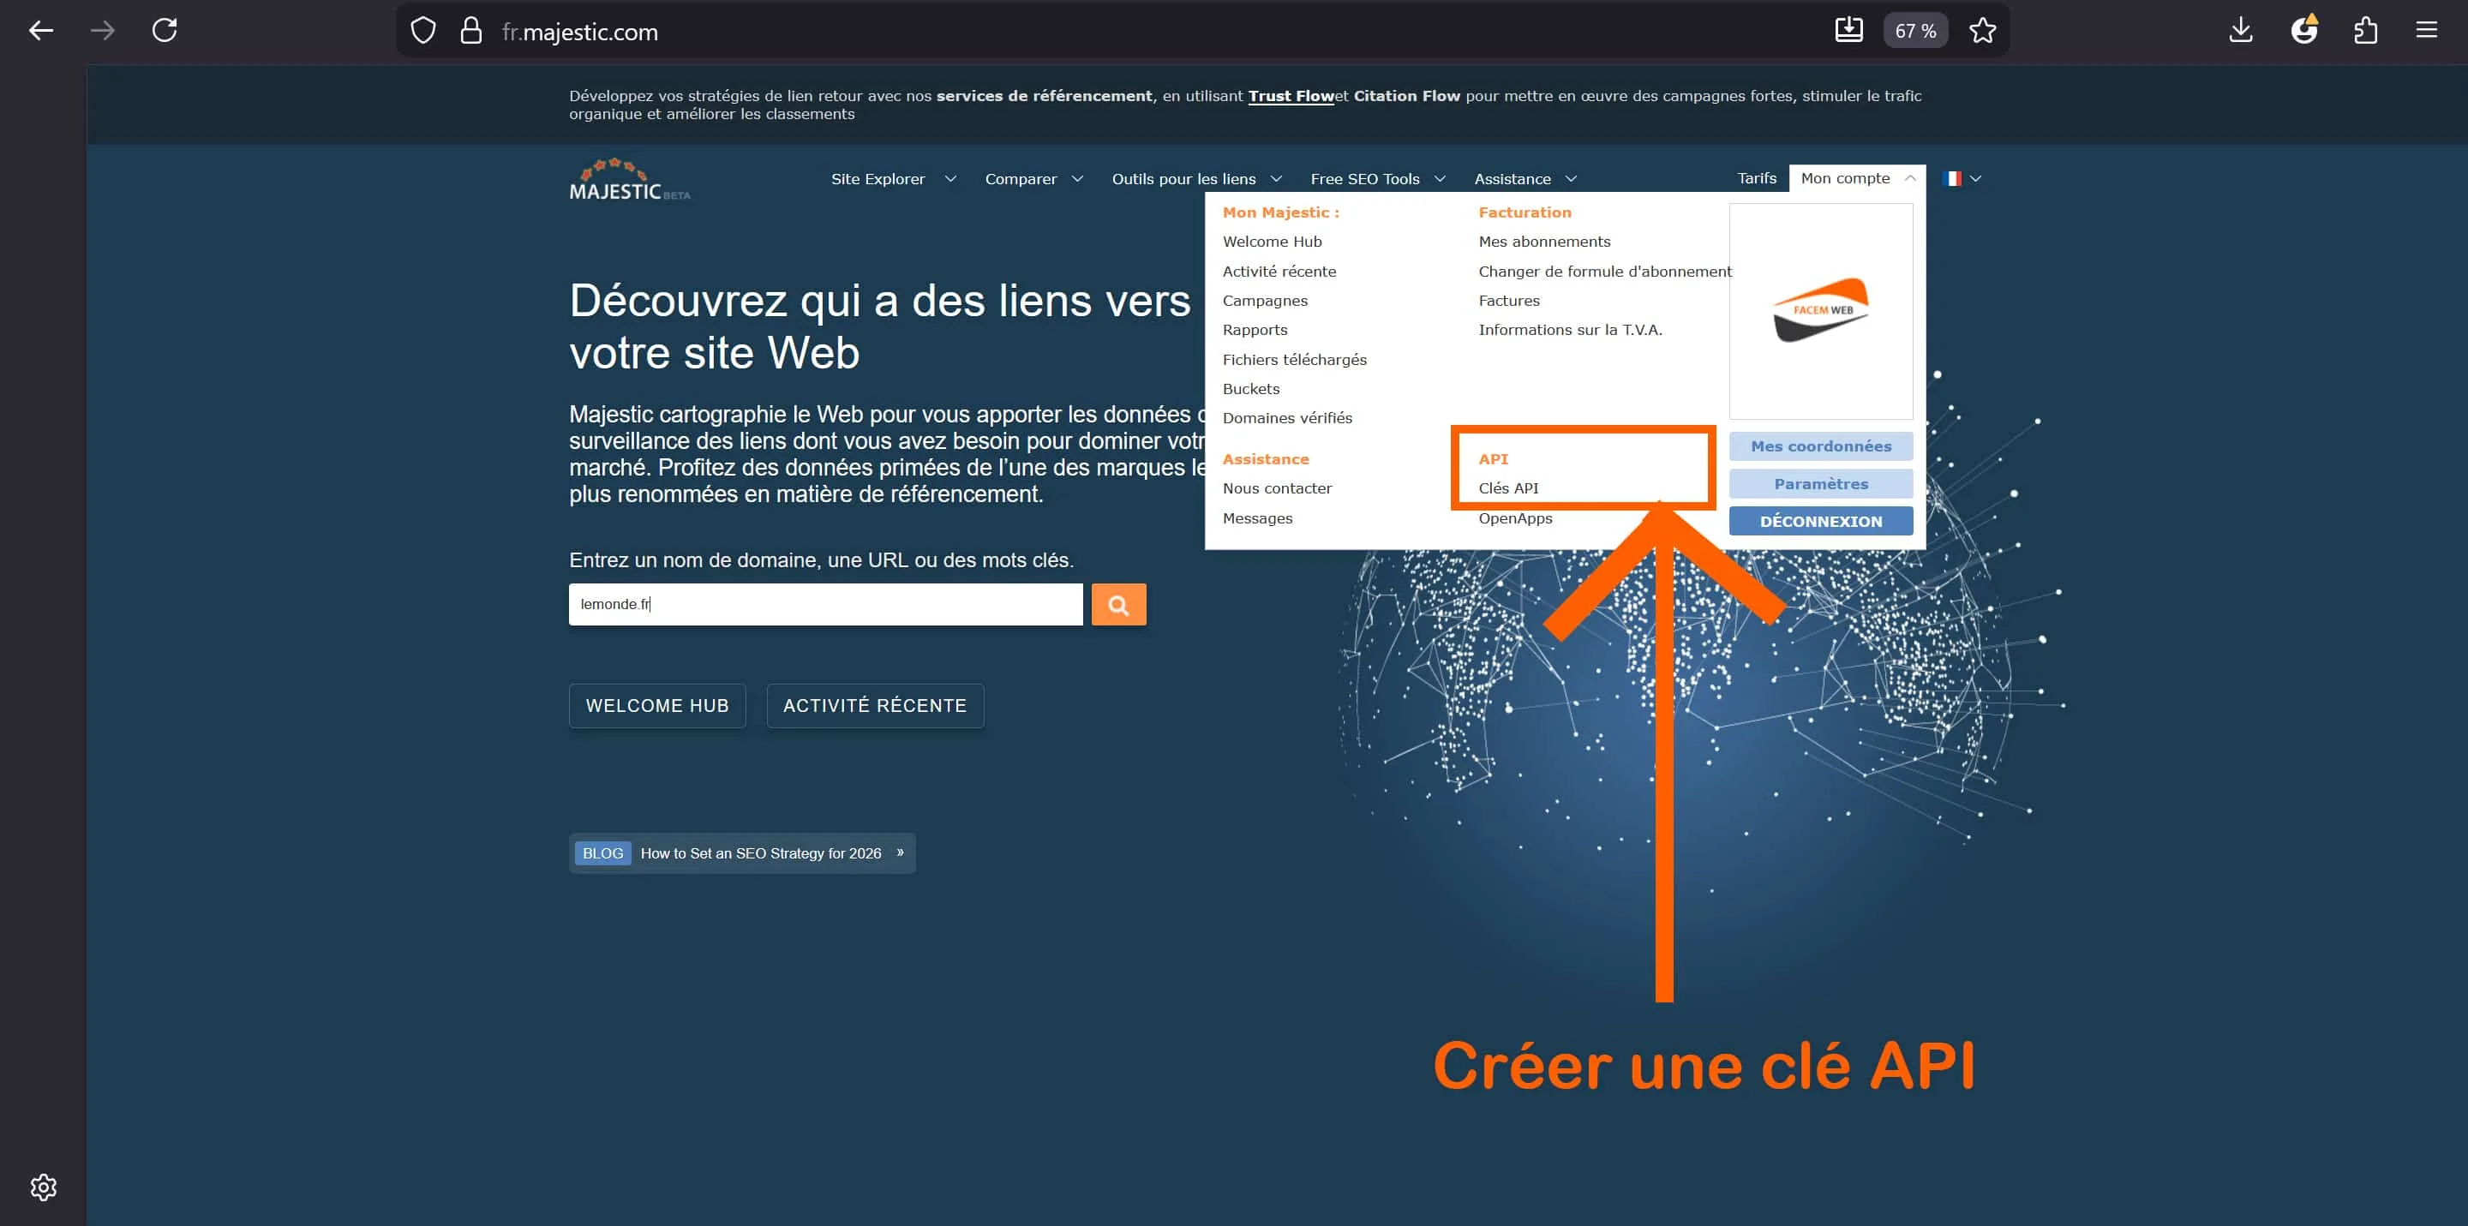
Task: Click the Facem Web account logo thumbnail
Action: 1820,310
